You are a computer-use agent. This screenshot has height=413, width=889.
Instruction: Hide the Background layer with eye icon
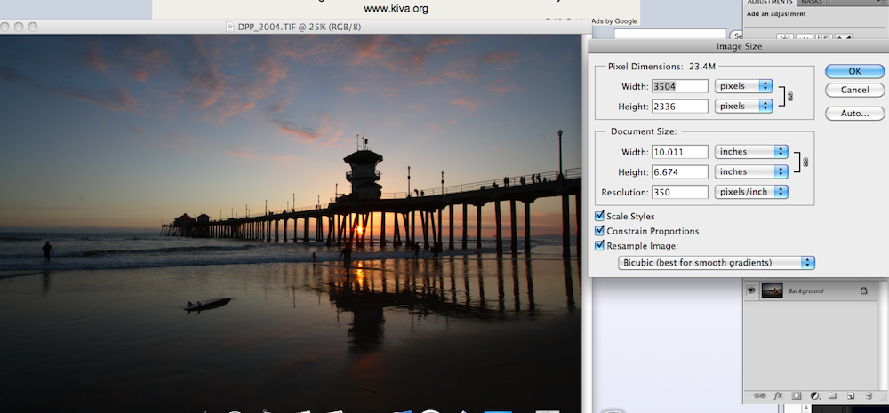coord(751,290)
